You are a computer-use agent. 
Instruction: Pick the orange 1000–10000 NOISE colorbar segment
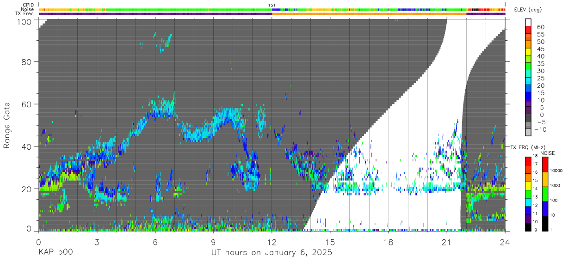[x=545, y=179]
